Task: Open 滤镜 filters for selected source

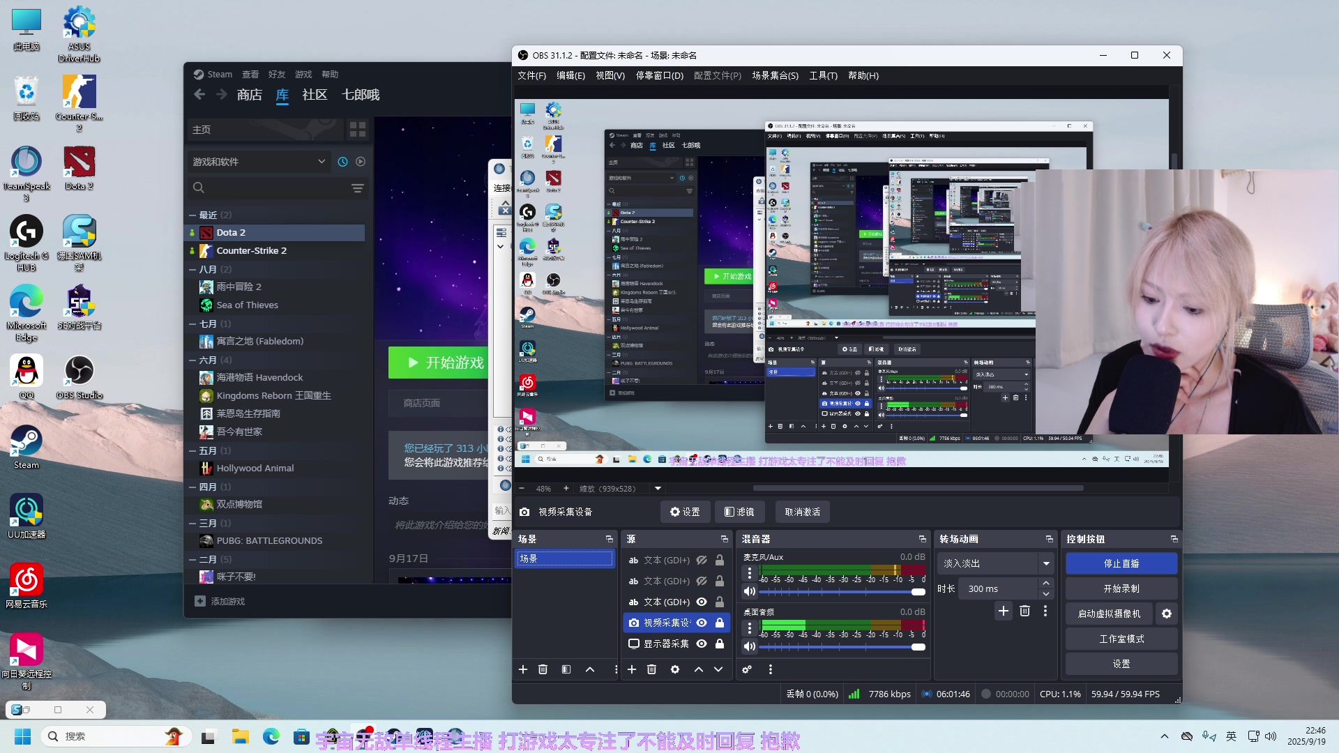Action: [x=740, y=512]
